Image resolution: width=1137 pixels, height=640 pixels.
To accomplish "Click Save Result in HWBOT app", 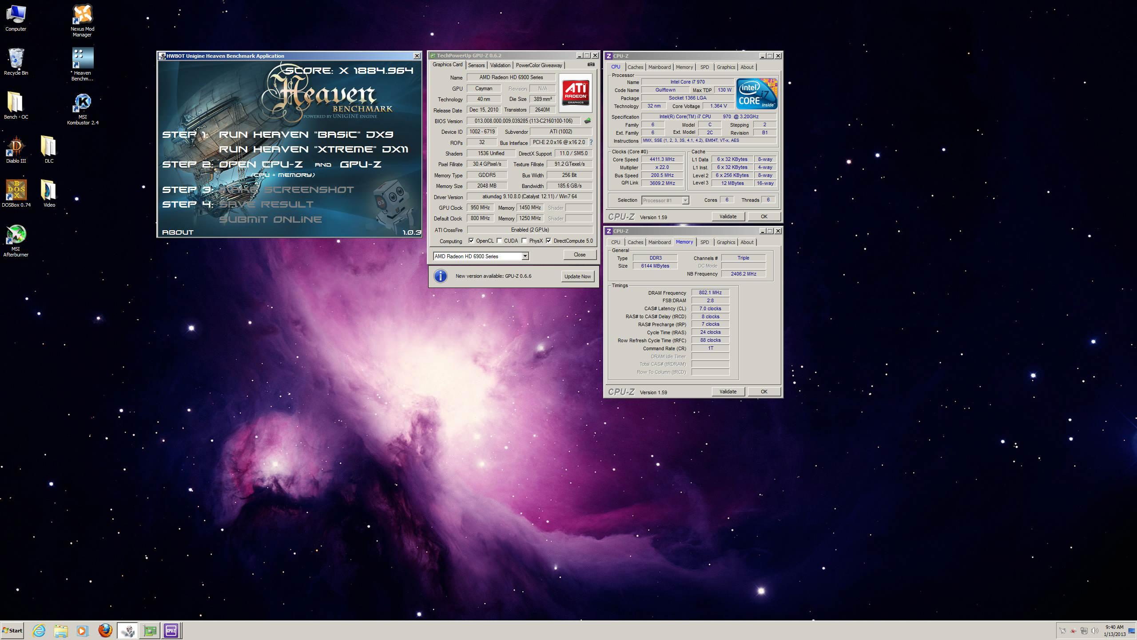I will coord(266,204).
